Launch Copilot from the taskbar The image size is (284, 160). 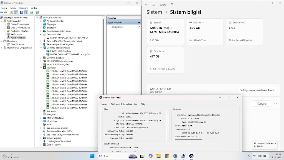[150, 156]
